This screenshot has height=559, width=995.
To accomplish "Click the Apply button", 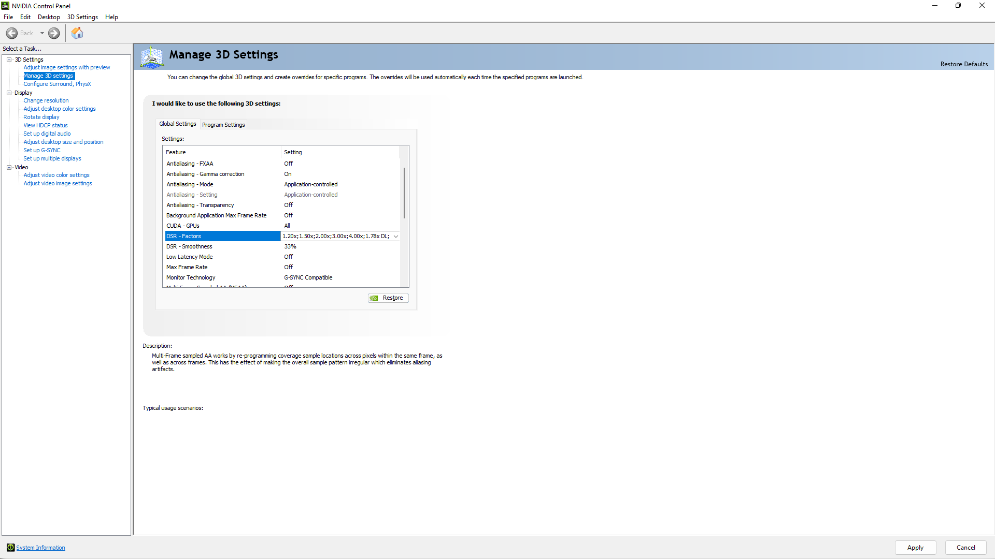I will [915, 548].
